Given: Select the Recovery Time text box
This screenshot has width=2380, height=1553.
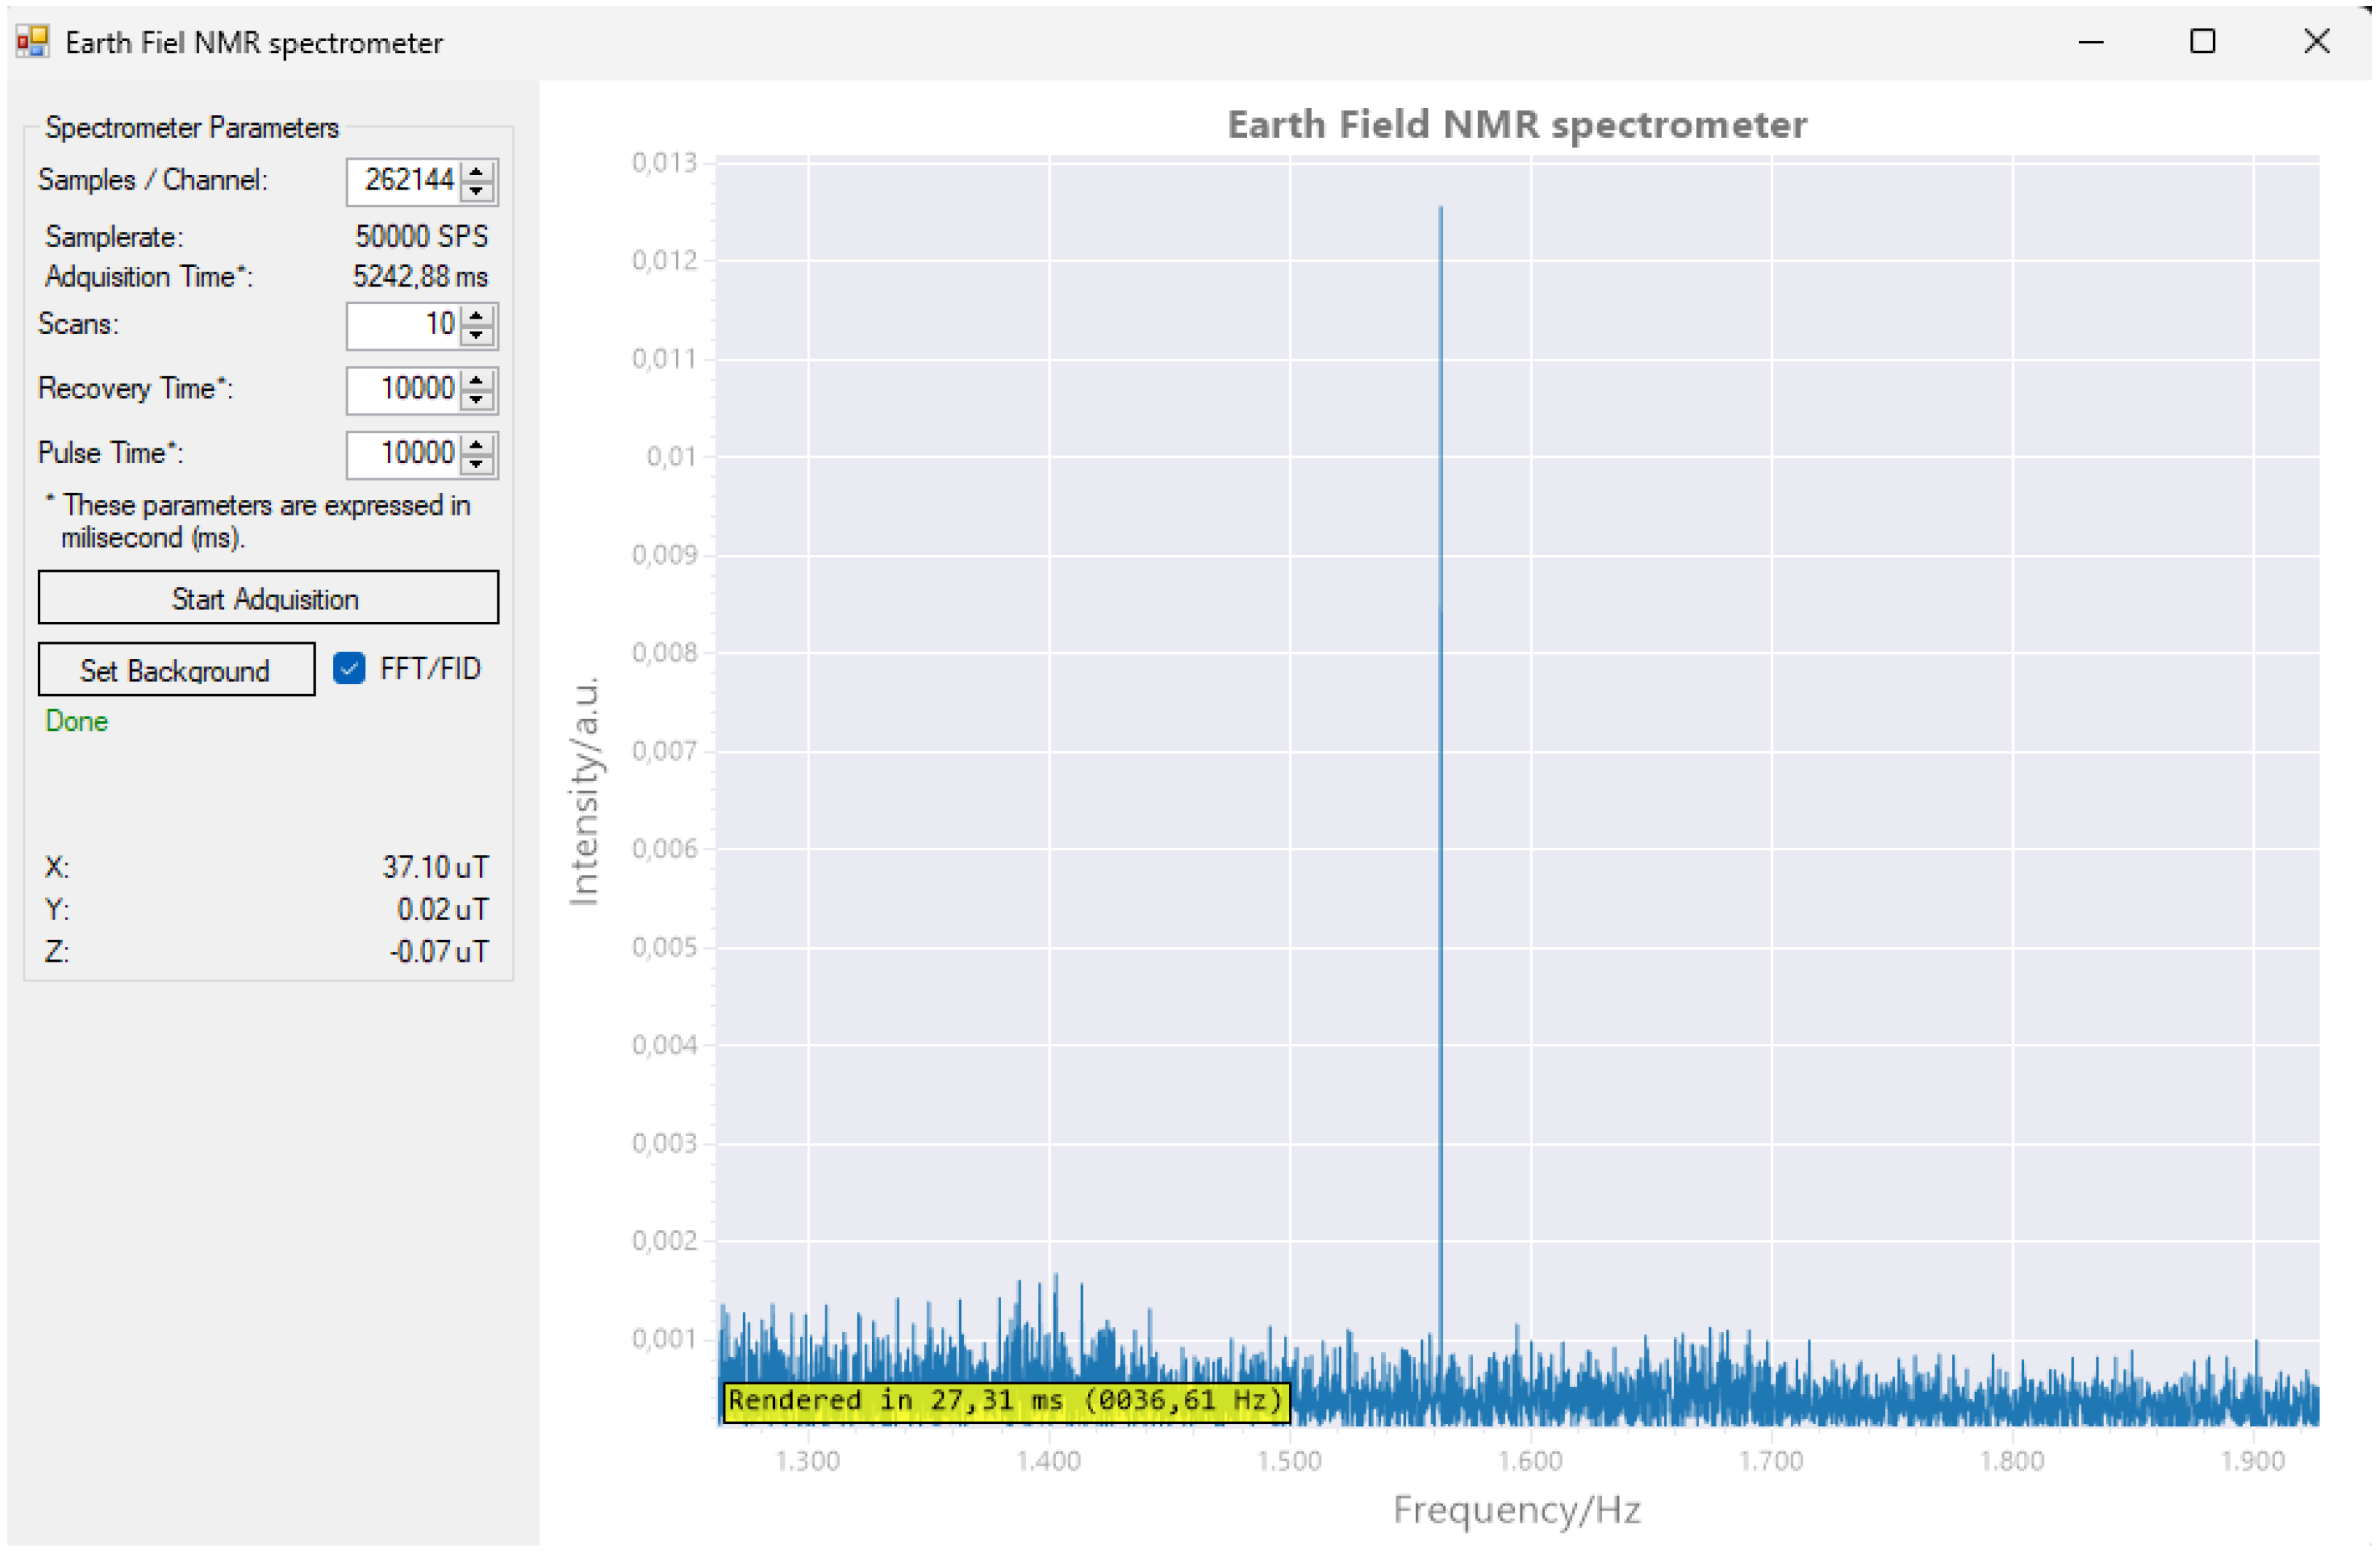Looking at the screenshot, I should click(x=404, y=389).
